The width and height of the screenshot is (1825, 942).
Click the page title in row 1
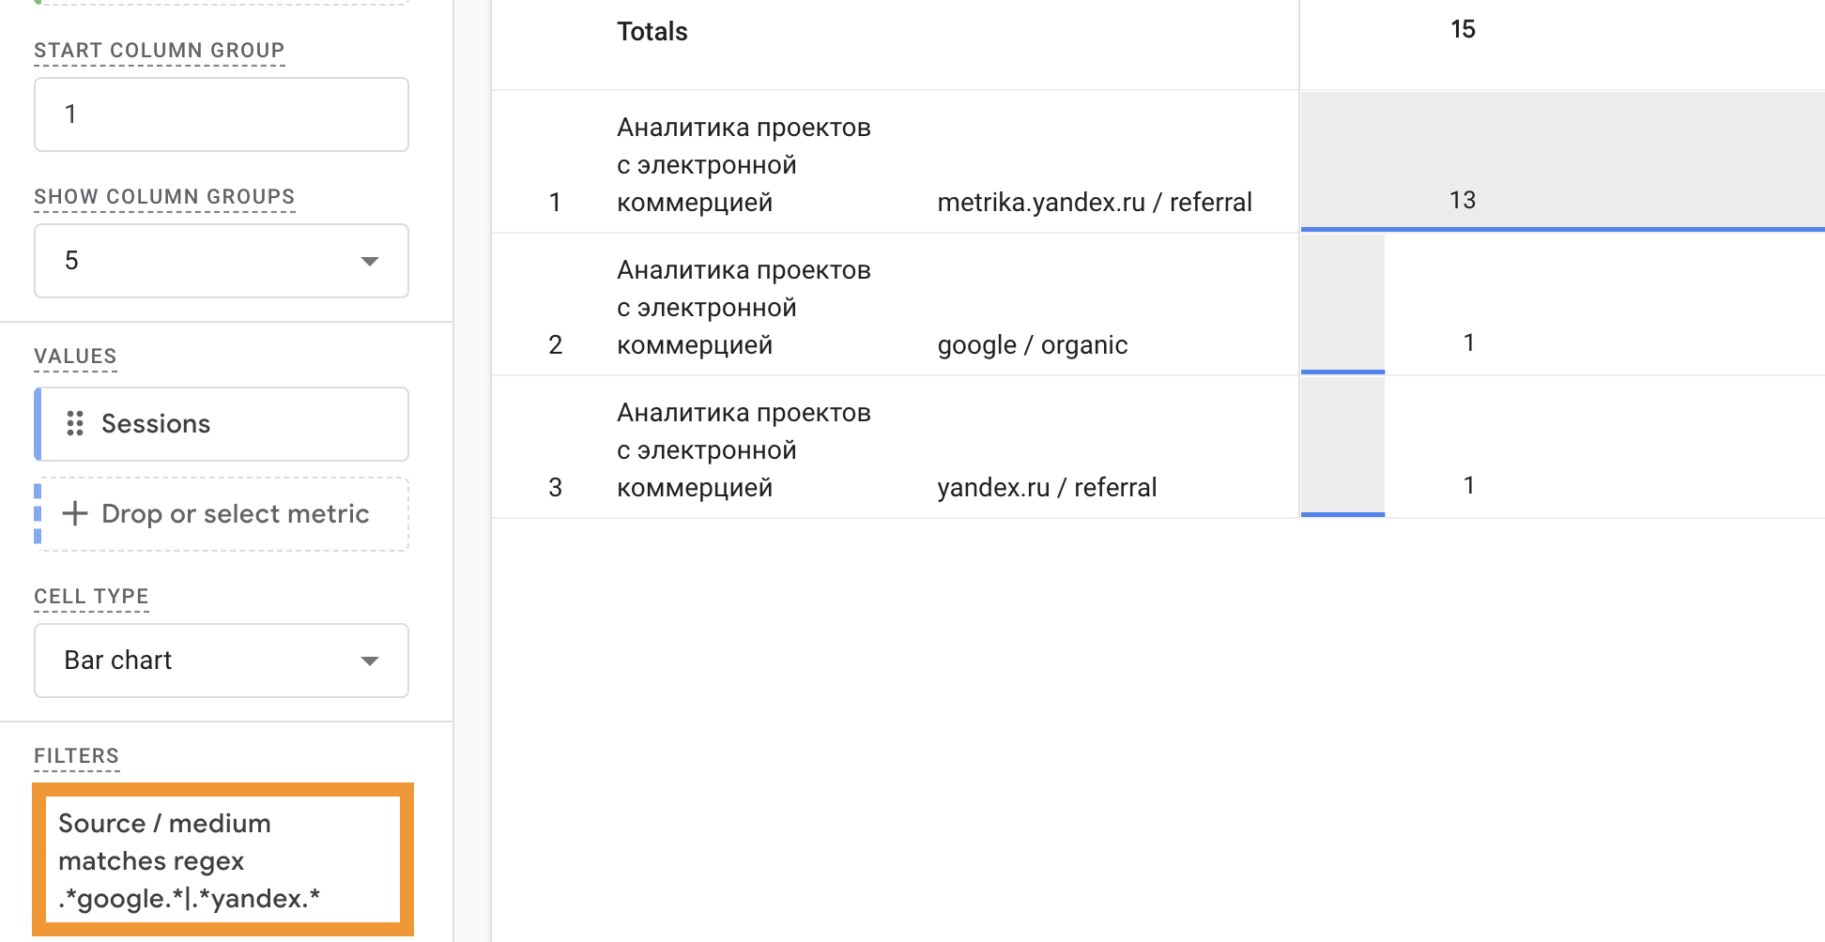point(744,165)
